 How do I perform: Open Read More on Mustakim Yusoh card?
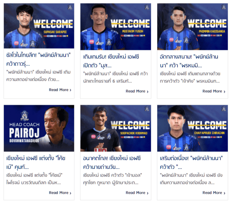click(137, 91)
